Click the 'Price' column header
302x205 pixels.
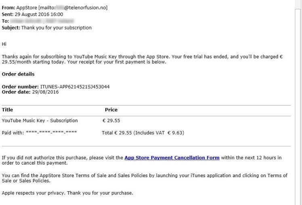[x=111, y=110]
